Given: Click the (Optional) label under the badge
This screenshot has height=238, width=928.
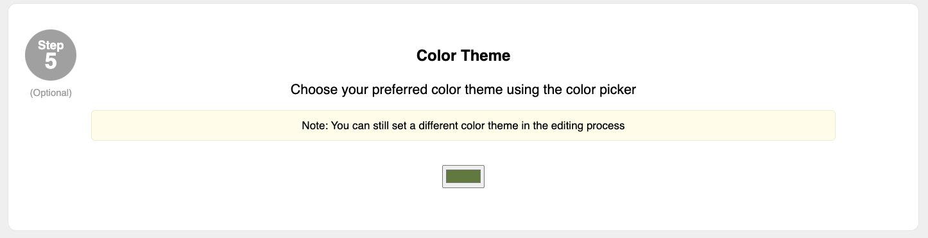Looking at the screenshot, I should pyautogui.click(x=51, y=93).
